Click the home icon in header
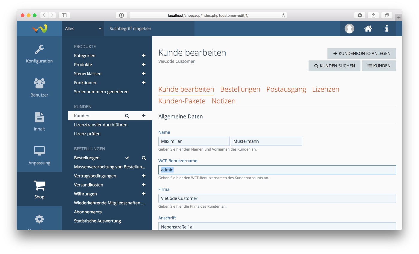419x254 pixels. coord(368,29)
